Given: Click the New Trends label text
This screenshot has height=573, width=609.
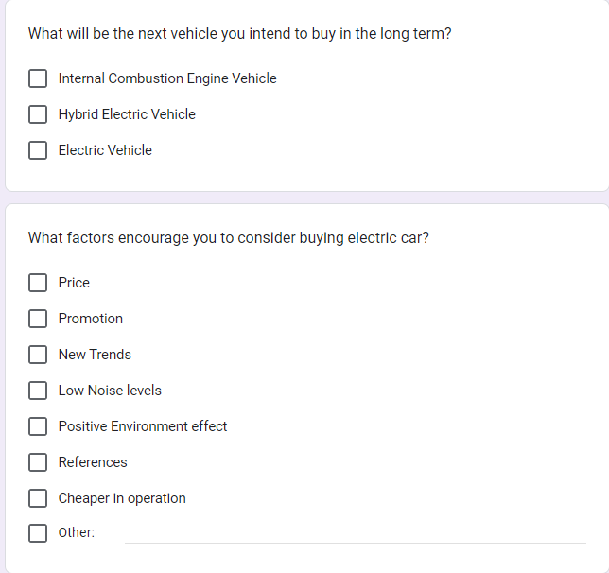Looking at the screenshot, I should pyautogui.click(x=95, y=355).
